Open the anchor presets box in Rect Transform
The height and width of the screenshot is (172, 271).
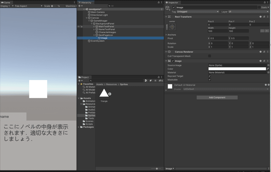(172, 27)
